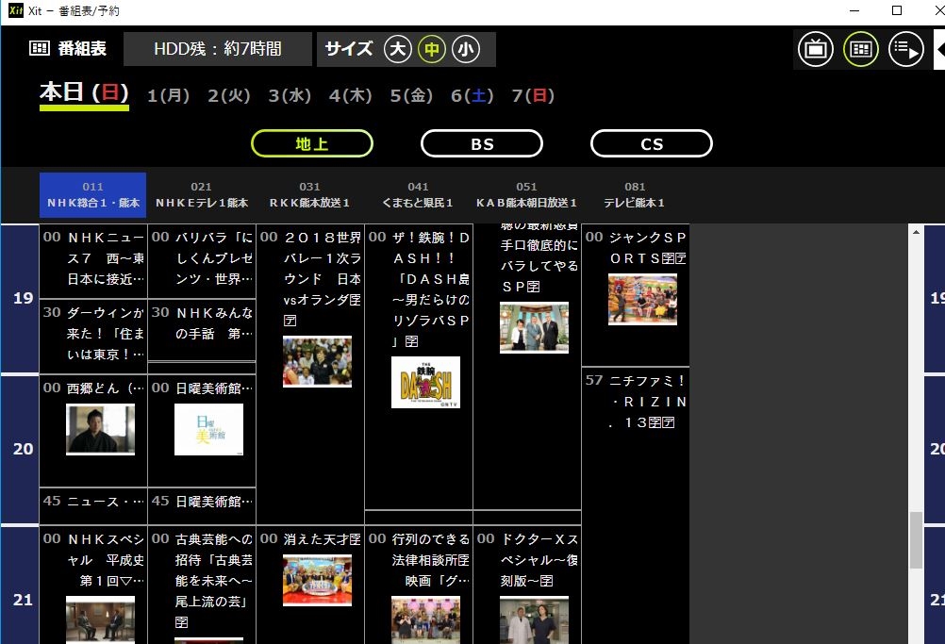
Task: Select channel 031 RKK熊本放送1
Action: click(309, 194)
